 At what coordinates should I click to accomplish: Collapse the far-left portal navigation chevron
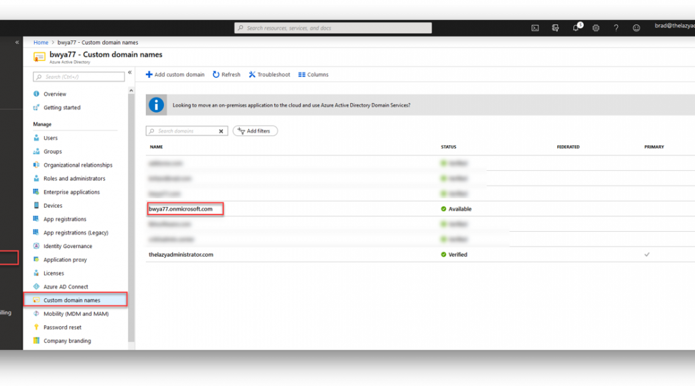pos(17,43)
